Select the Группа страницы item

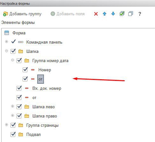tap(42, 125)
